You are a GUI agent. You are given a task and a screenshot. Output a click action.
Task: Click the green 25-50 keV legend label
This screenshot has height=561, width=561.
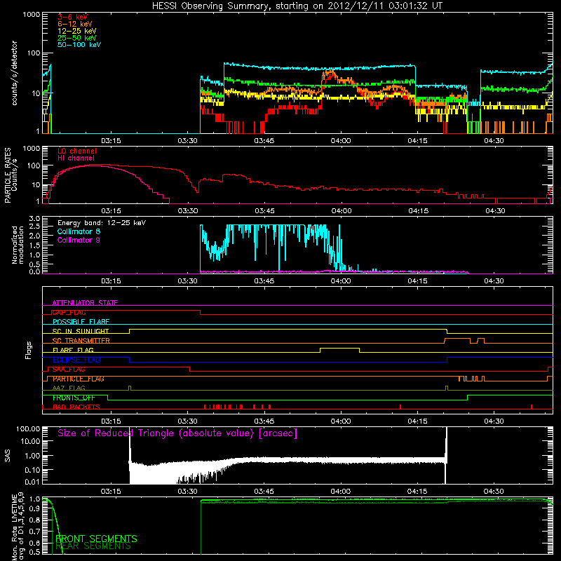77,38
